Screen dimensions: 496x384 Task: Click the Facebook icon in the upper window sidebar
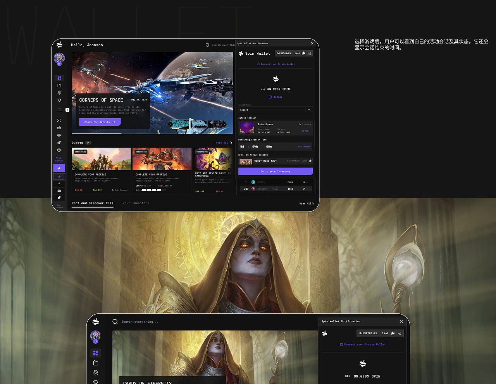(59, 184)
